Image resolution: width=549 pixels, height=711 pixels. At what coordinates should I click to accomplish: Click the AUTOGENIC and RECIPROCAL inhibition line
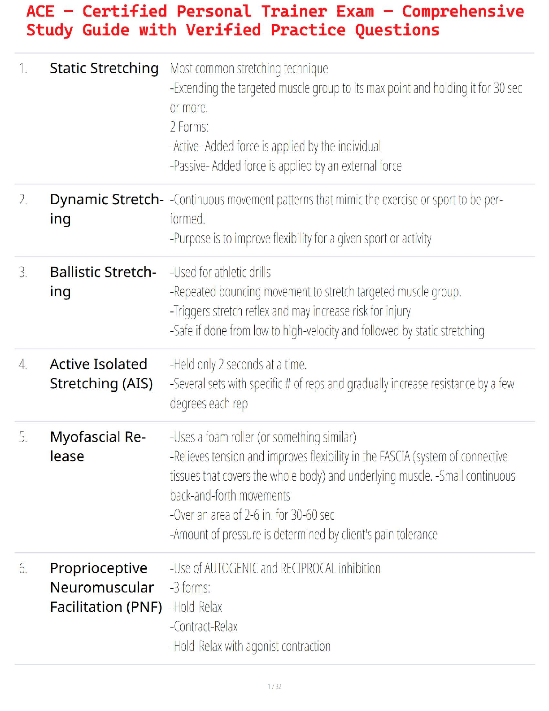pos(275,569)
